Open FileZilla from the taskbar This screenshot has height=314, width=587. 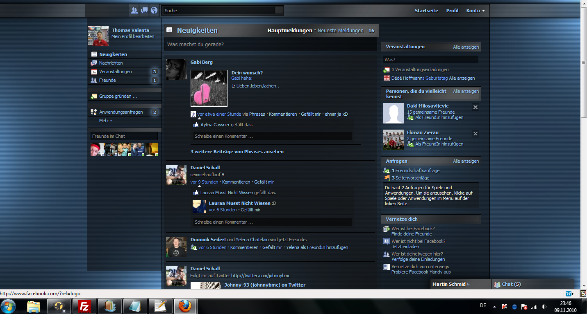[85, 306]
